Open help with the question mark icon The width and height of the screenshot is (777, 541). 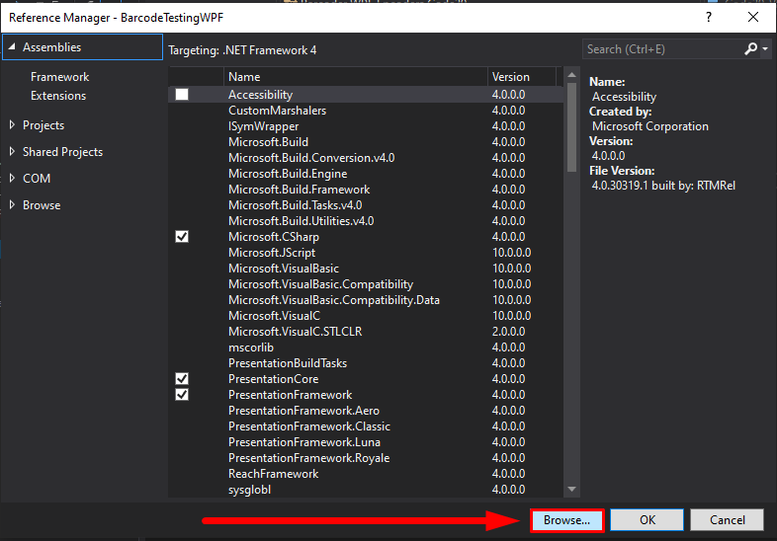coord(709,18)
